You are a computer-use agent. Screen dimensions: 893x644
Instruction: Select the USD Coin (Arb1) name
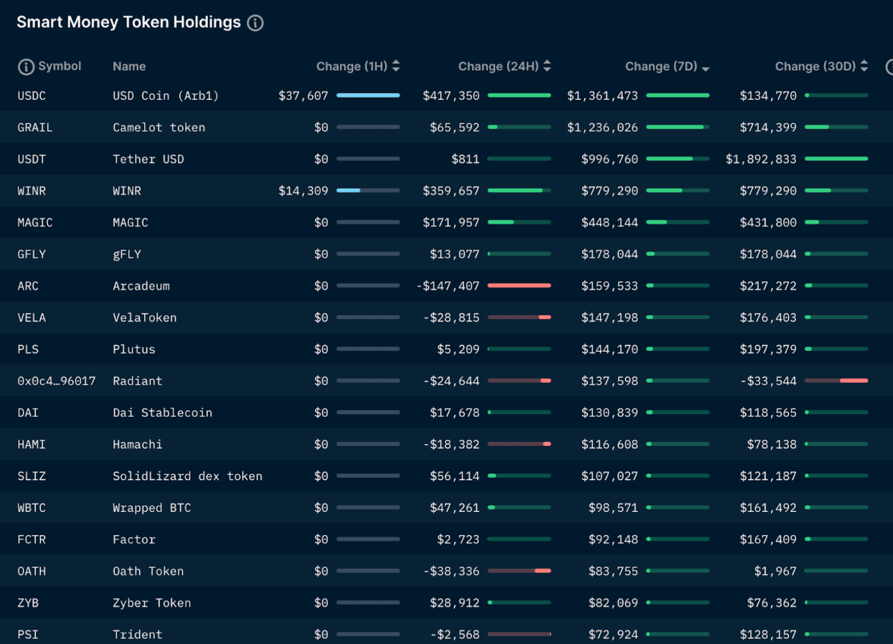165,96
